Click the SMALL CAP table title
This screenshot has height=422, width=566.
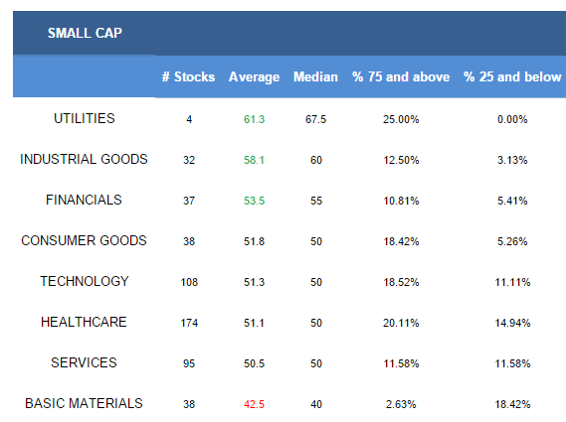[85, 33]
